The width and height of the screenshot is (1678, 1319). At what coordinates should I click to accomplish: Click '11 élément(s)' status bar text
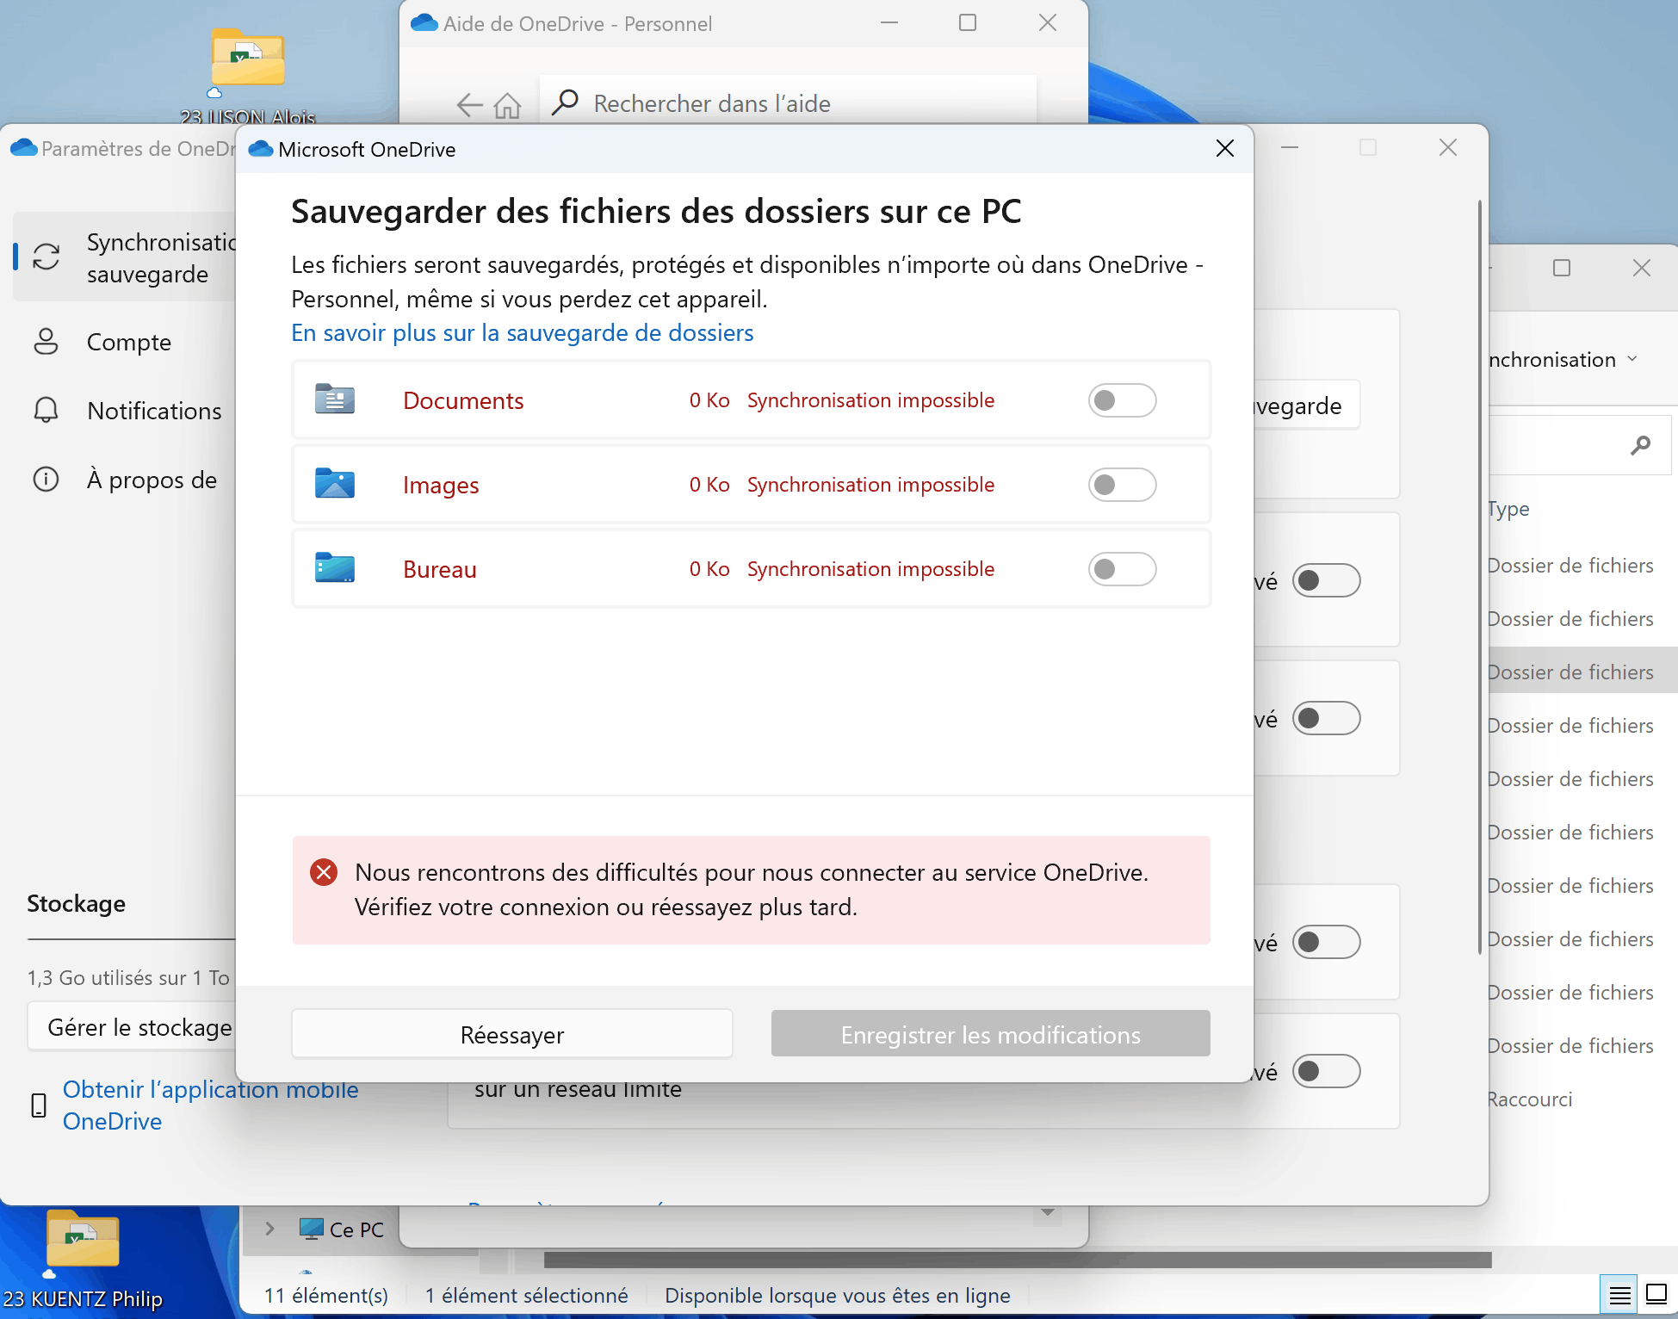326,1296
